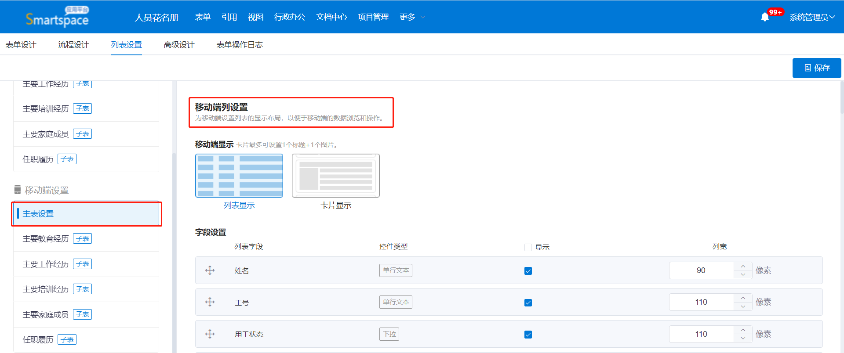
Task: Open the notification bell icon
Action: coord(765,17)
